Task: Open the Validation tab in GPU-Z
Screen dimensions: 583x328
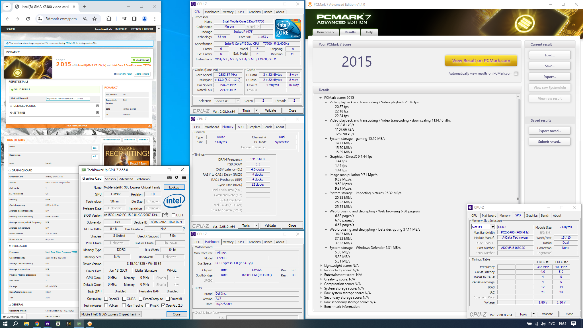Action: 143,179
